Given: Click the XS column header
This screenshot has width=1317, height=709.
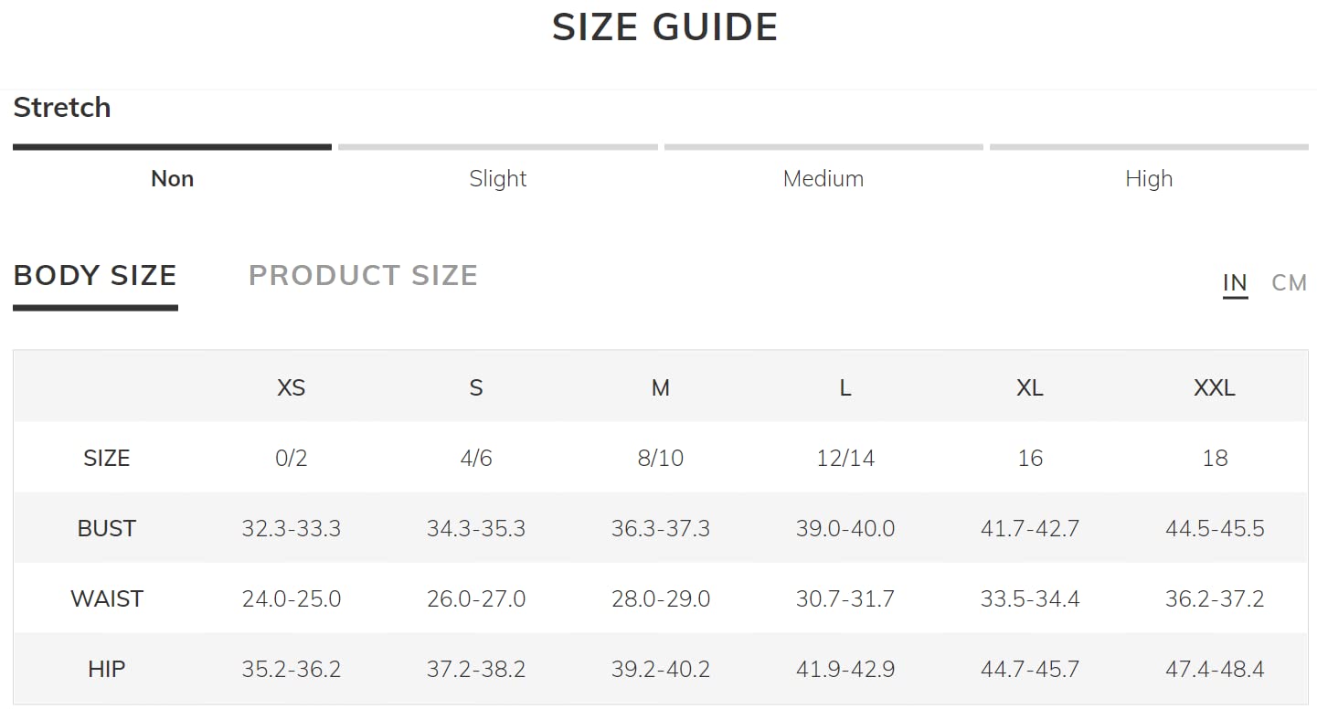Looking at the screenshot, I should (x=291, y=388).
